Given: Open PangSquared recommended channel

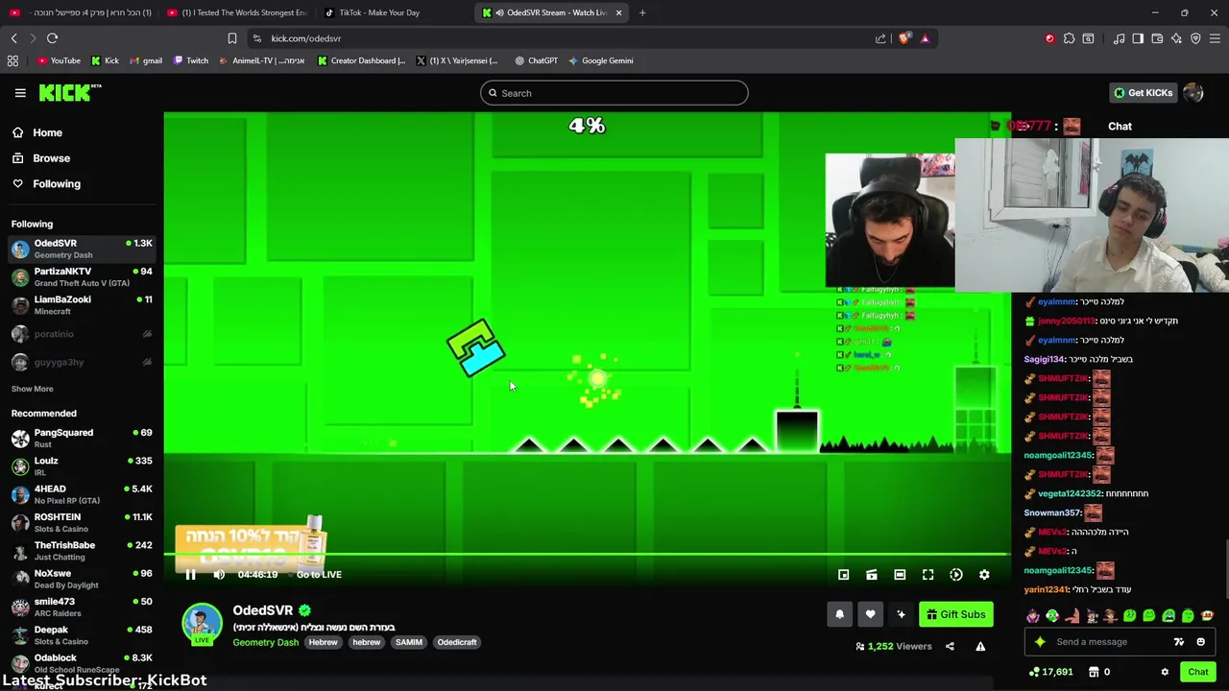Looking at the screenshot, I should (x=82, y=438).
